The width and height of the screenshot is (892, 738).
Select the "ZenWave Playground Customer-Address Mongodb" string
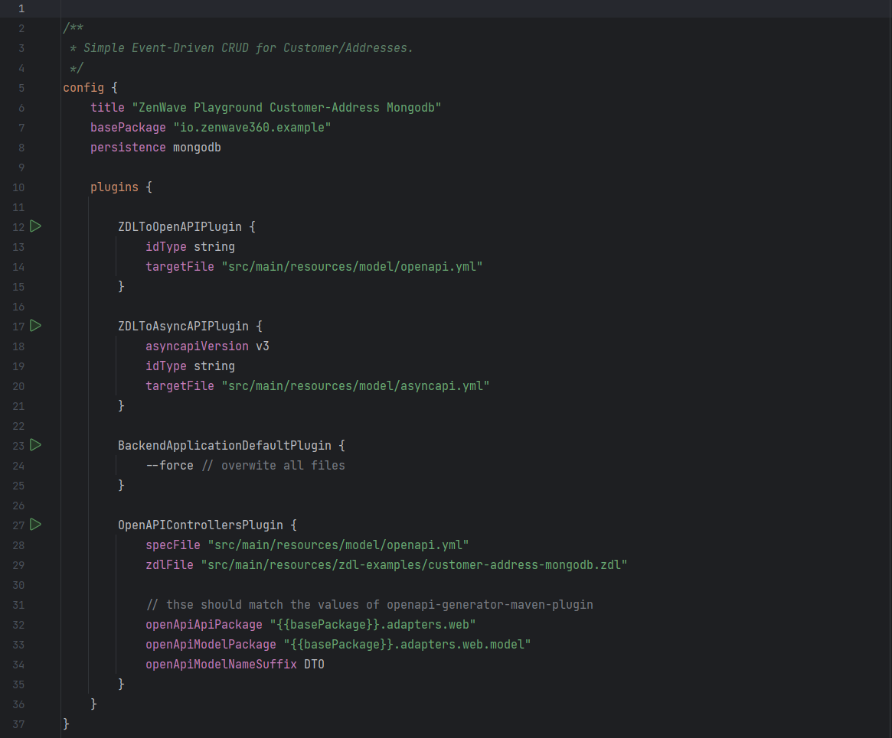[x=286, y=107]
